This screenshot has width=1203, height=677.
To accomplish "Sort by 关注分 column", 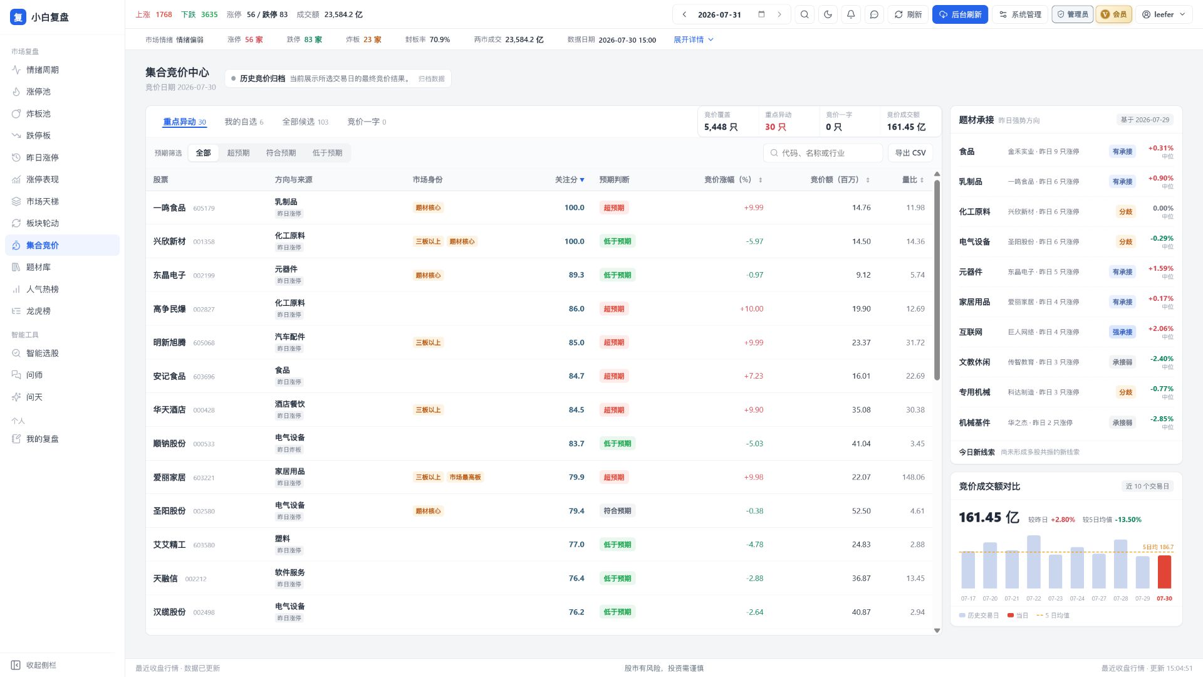I will [x=570, y=180].
